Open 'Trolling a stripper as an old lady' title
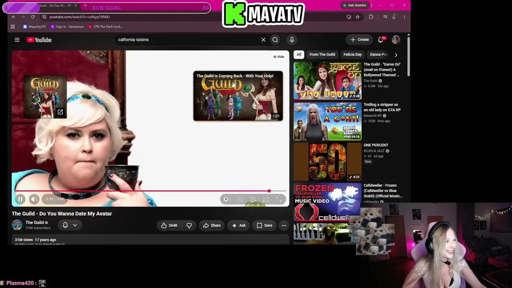 [382, 107]
